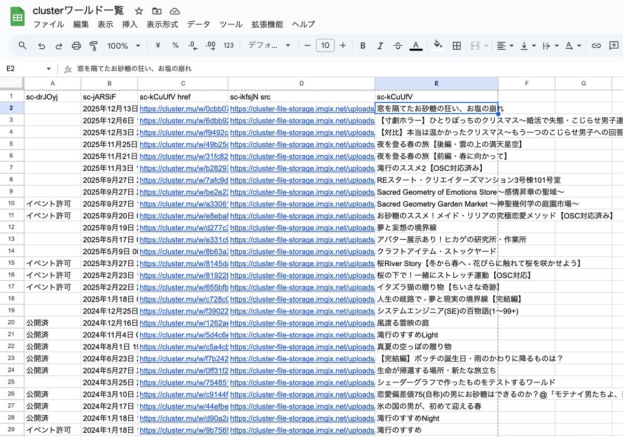This screenshot has height=437, width=623.
Task: Format as currency with yen icon
Action: tap(158, 46)
